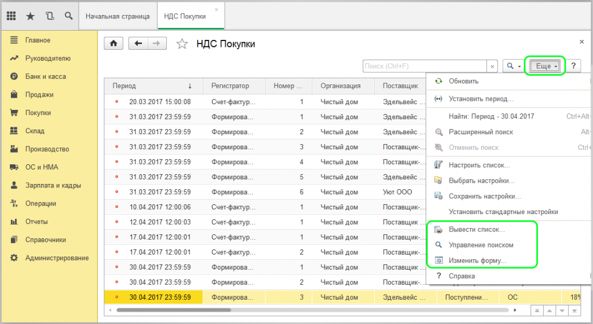Clear the search field with X icon

[x=492, y=67]
